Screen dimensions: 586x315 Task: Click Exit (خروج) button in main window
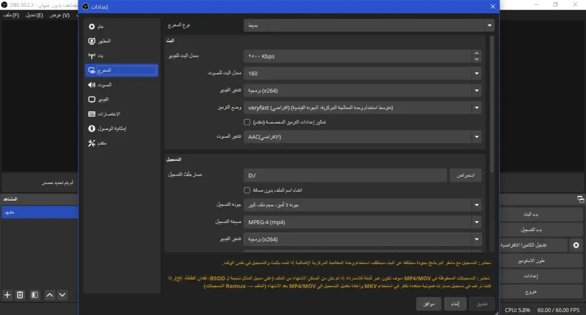point(541,292)
